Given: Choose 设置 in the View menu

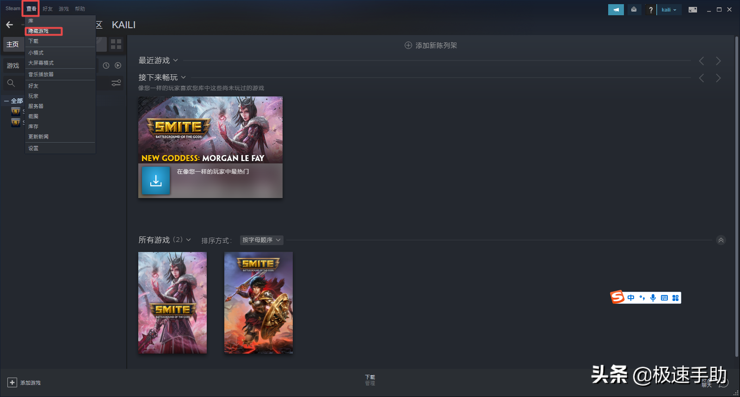Looking at the screenshot, I should pyautogui.click(x=33, y=148).
